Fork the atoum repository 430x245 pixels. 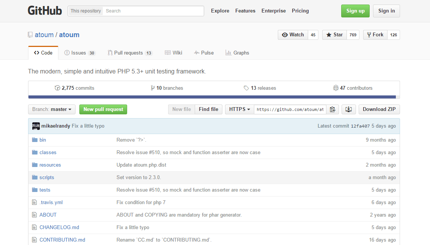[x=375, y=35]
